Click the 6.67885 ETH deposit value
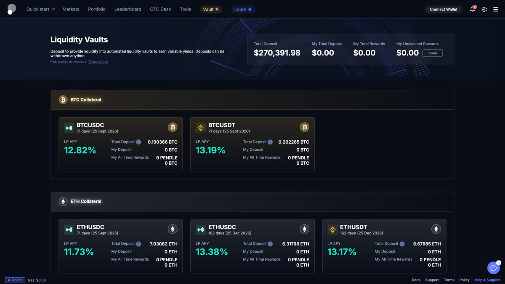 (427, 244)
